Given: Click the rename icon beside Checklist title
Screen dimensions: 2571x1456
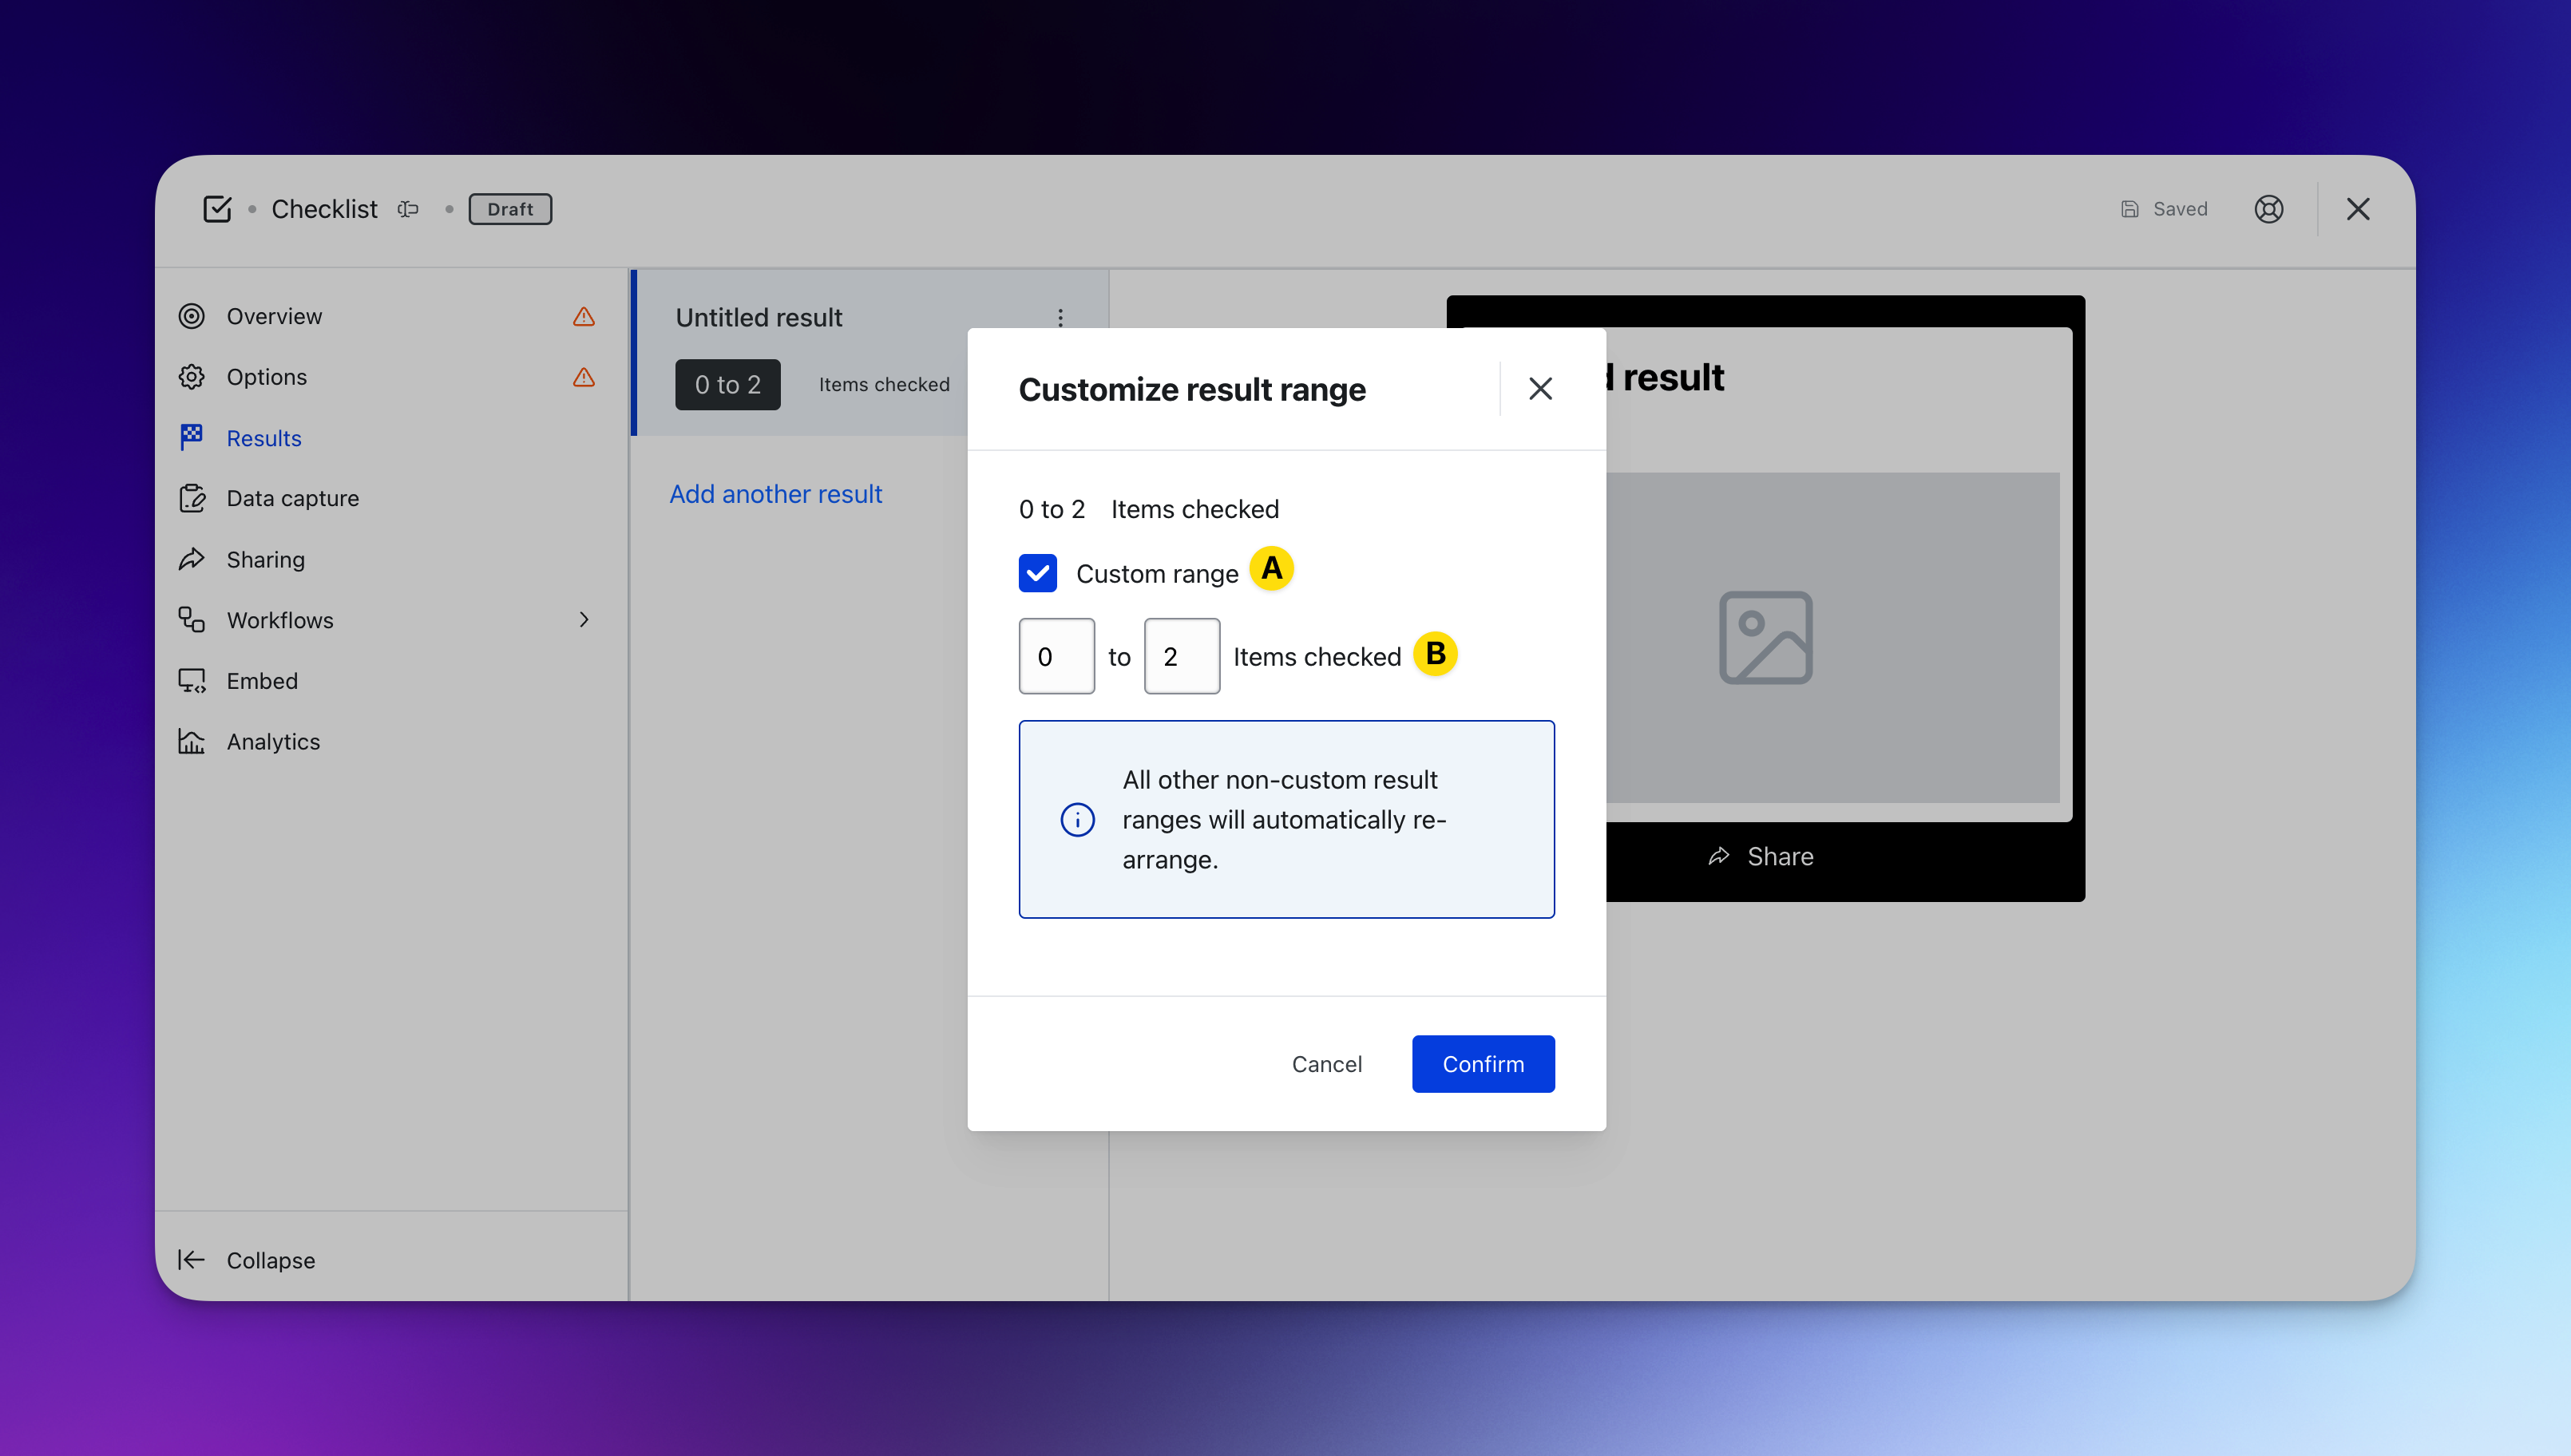Looking at the screenshot, I should [x=408, y=209].
